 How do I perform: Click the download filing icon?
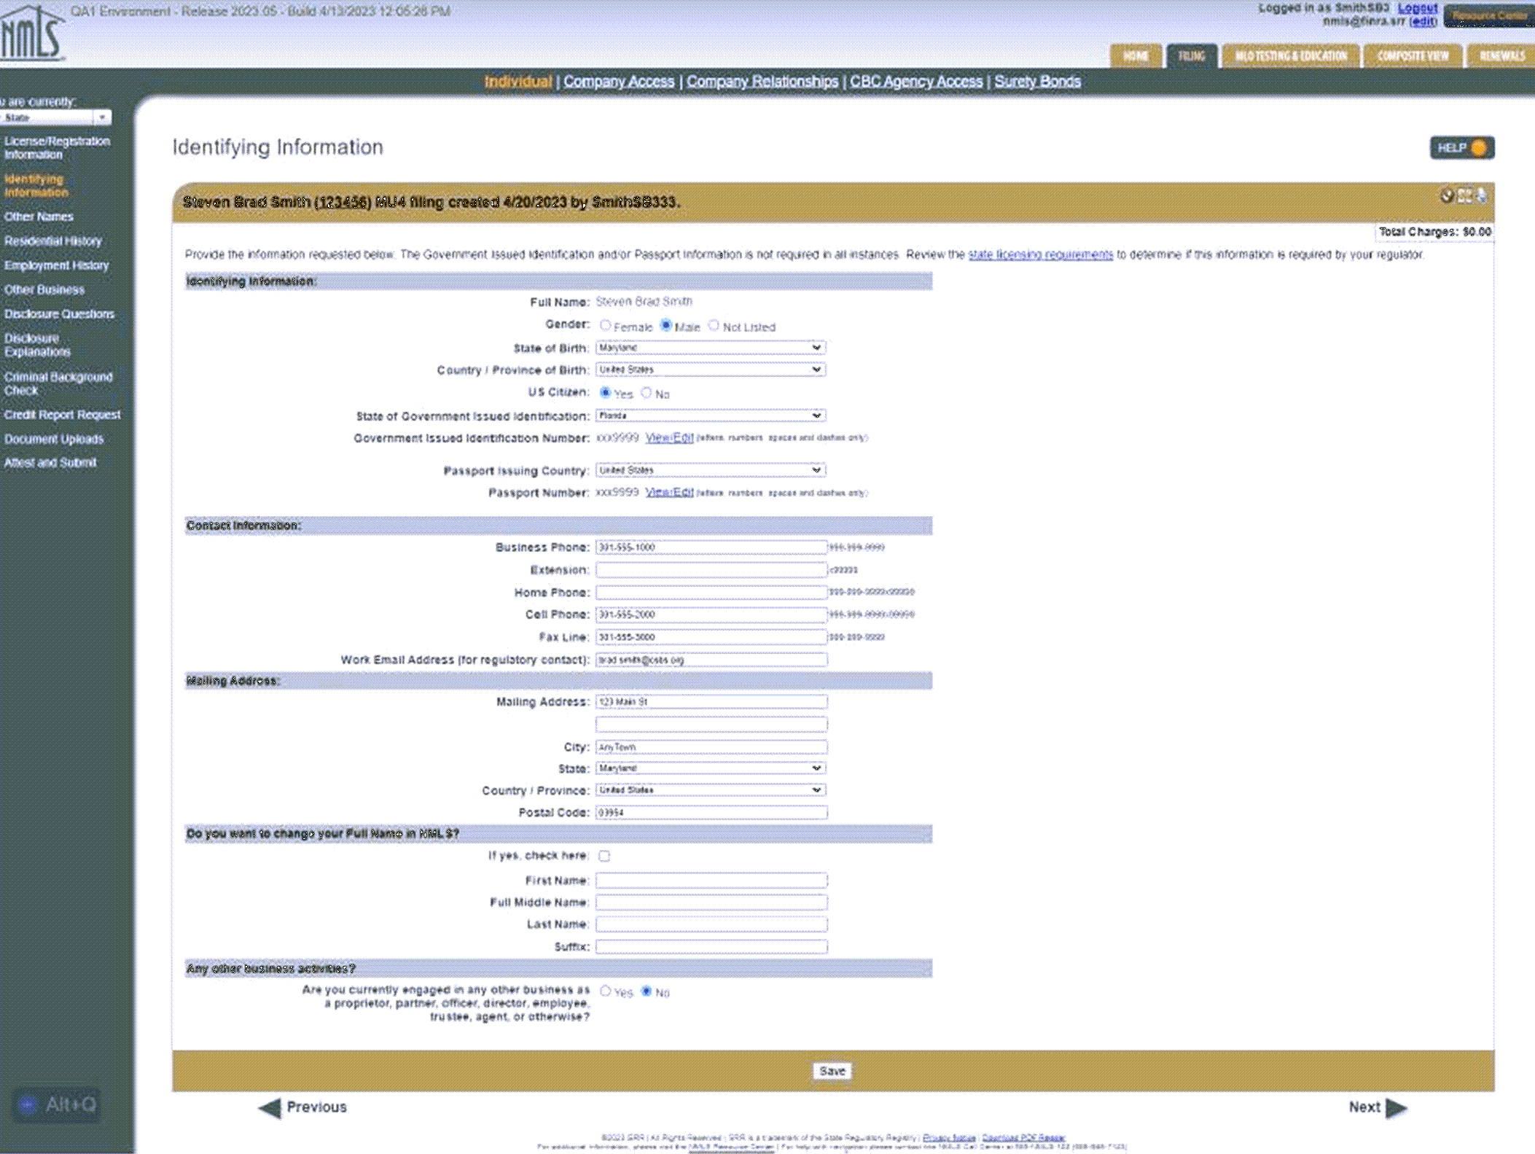coord(1481,195)
